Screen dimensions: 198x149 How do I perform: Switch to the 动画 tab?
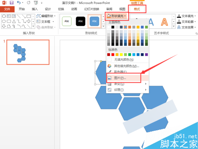coord(74,9)
